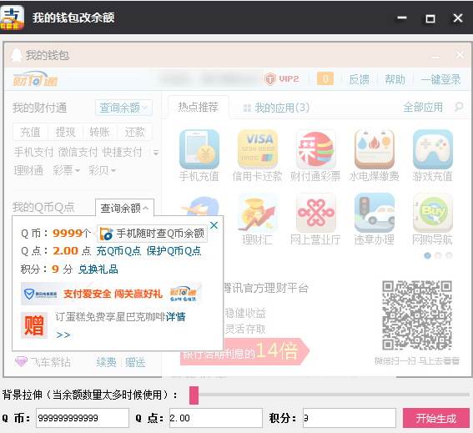Image resolution: width=473 pixels, height=433 pixels.
Task: Click the app icon in title bar
Action: point(12,18)
